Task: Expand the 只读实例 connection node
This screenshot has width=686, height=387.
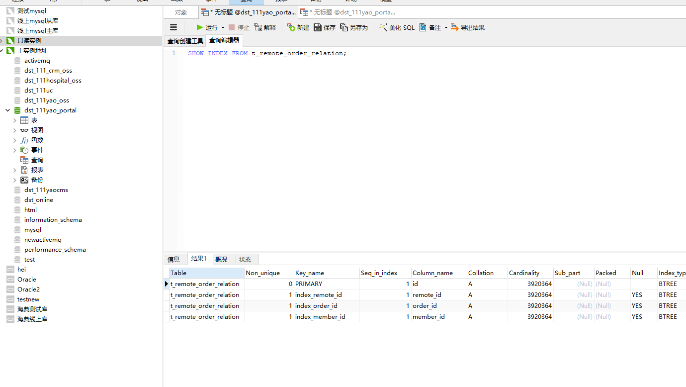Action: click(2, 41)
